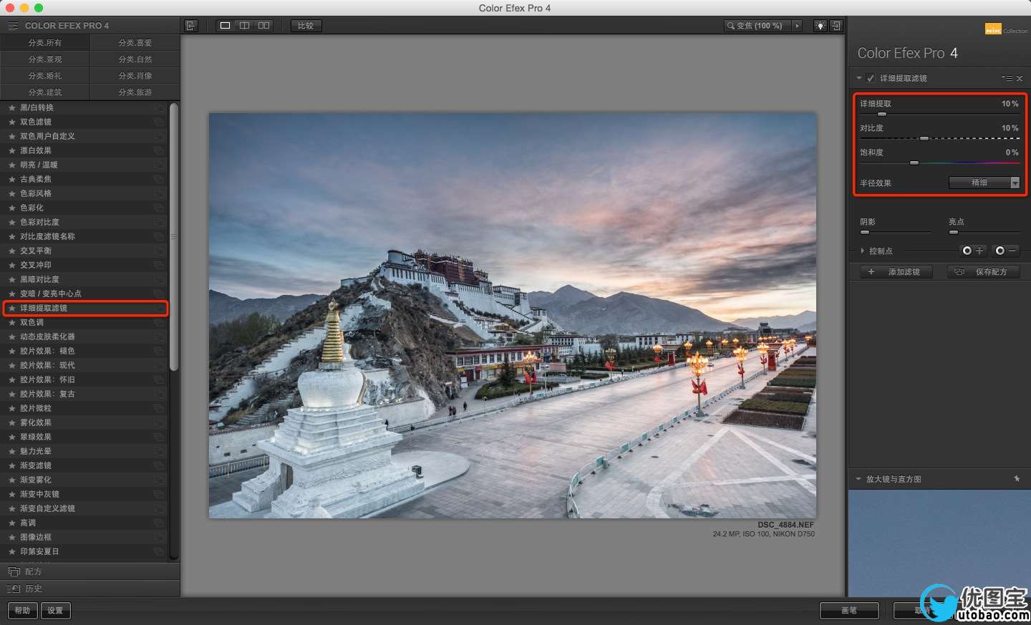Click the filter list vertical scrollbar
This screenshot has height=625, width=1031.
174,236
